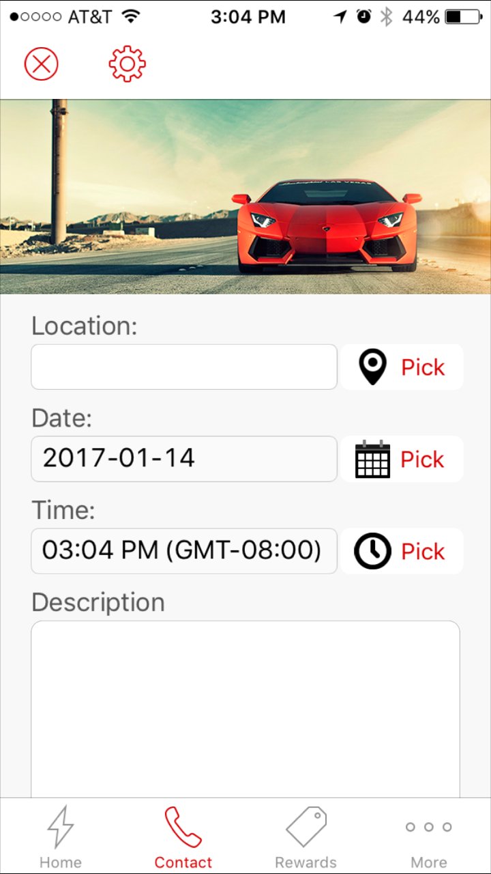Tap the clock icon next to Time
491x874 pixels.
pyautogui.click(x=372, y=551)
